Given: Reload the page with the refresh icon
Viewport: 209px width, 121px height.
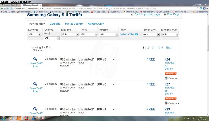Looking at the screenshot, I should click(8, 8).
